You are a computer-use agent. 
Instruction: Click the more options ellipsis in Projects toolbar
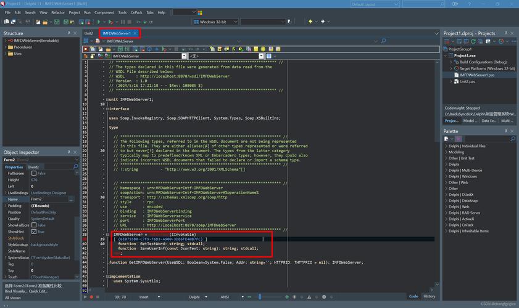[513, 41]
